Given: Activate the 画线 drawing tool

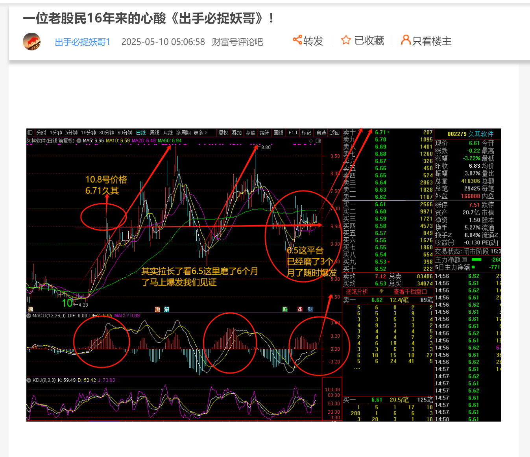Looking at the screenshot, I should (279, 133).
